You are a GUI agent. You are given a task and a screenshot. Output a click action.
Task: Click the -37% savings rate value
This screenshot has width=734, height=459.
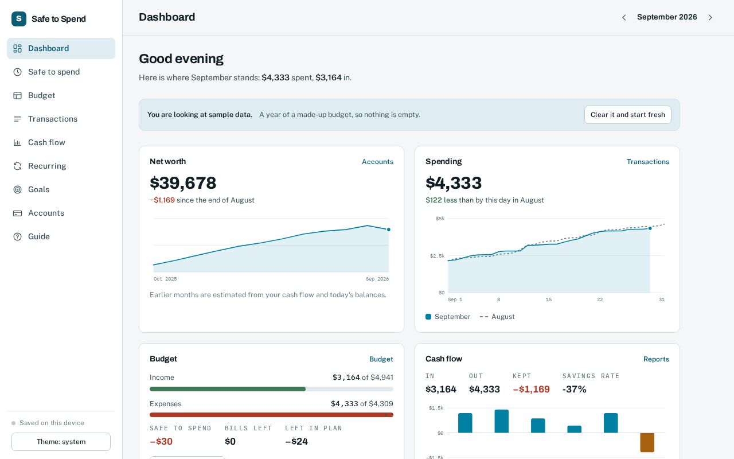(575, 390)
